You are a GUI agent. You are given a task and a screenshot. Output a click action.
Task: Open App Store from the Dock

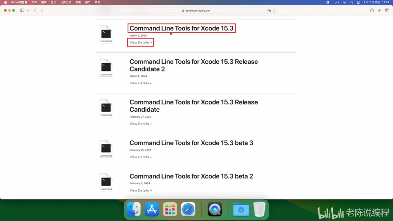152,209
